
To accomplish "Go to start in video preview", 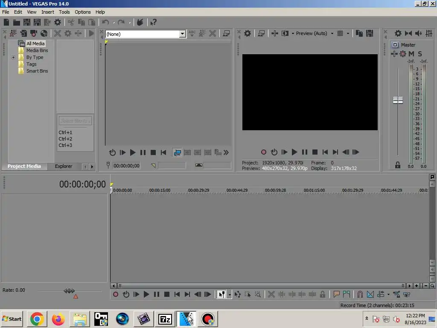I will 325,152.
